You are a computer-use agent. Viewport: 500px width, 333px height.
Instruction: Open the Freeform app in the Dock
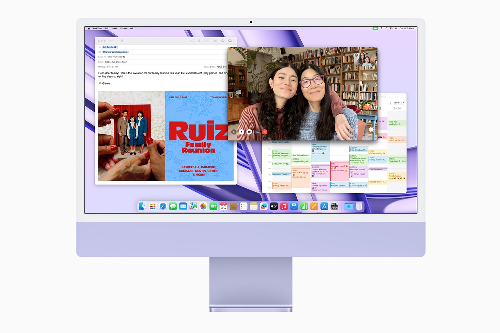click(264, 206)
